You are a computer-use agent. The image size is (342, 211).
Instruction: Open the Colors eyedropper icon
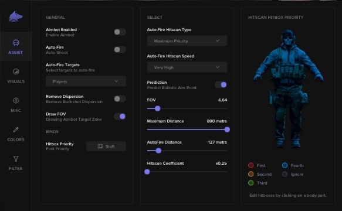click(x=16, y=130)
